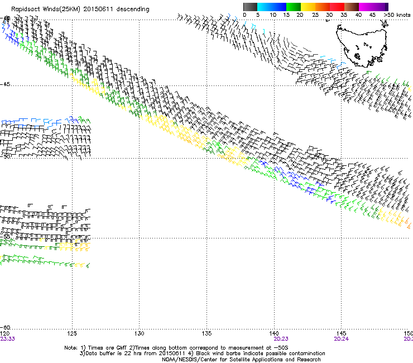Screen dimensions: 413x363
Task: Click the '20' legend scale label
Action: pyautogui.click(x=300, y=15)
